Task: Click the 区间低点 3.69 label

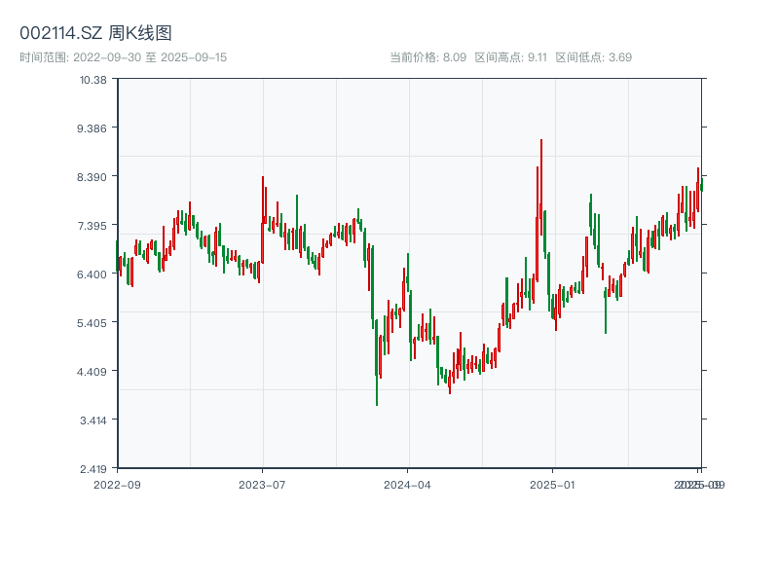Action: point(593,57)
